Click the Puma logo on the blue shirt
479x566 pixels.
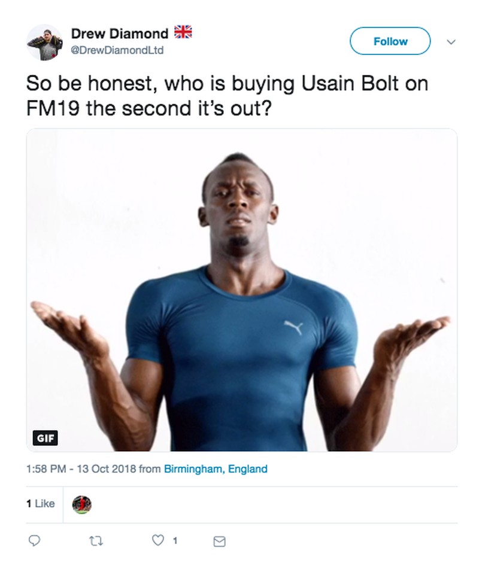click(293, 327)
